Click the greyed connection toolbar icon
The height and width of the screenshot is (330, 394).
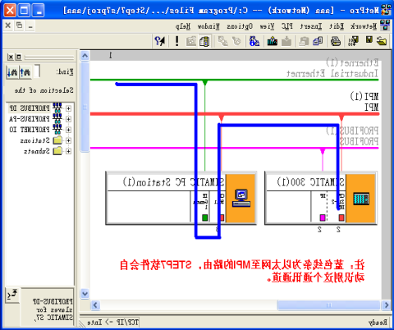tap(222, 41)
